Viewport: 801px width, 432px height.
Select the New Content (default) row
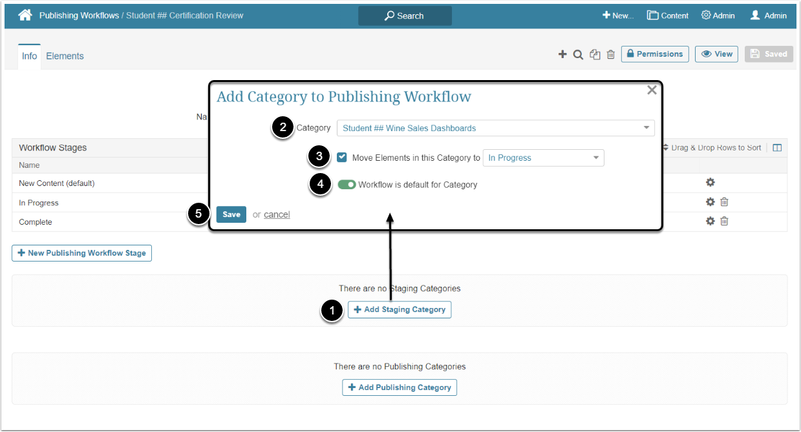(x=400, y=183)
